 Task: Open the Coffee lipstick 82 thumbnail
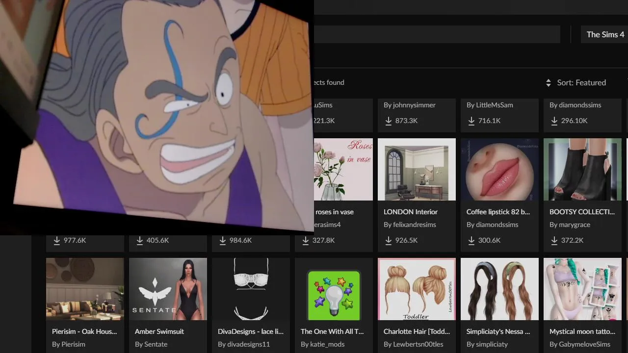(499, 169)
